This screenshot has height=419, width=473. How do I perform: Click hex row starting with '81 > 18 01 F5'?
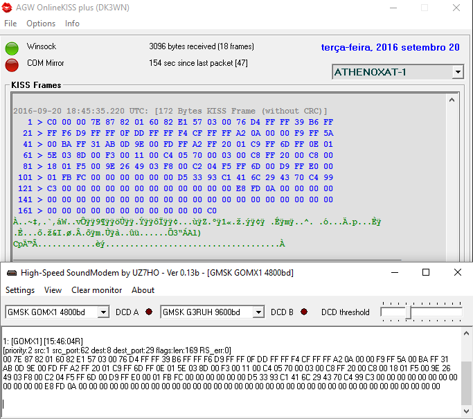178,166
